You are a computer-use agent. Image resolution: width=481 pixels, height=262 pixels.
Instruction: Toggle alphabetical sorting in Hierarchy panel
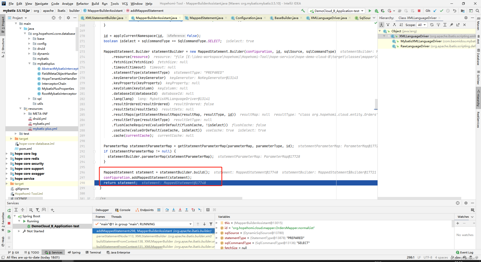(x=401, y=25)
